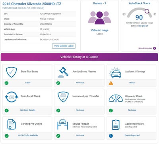Click the owners people icon

pos(99,18)
